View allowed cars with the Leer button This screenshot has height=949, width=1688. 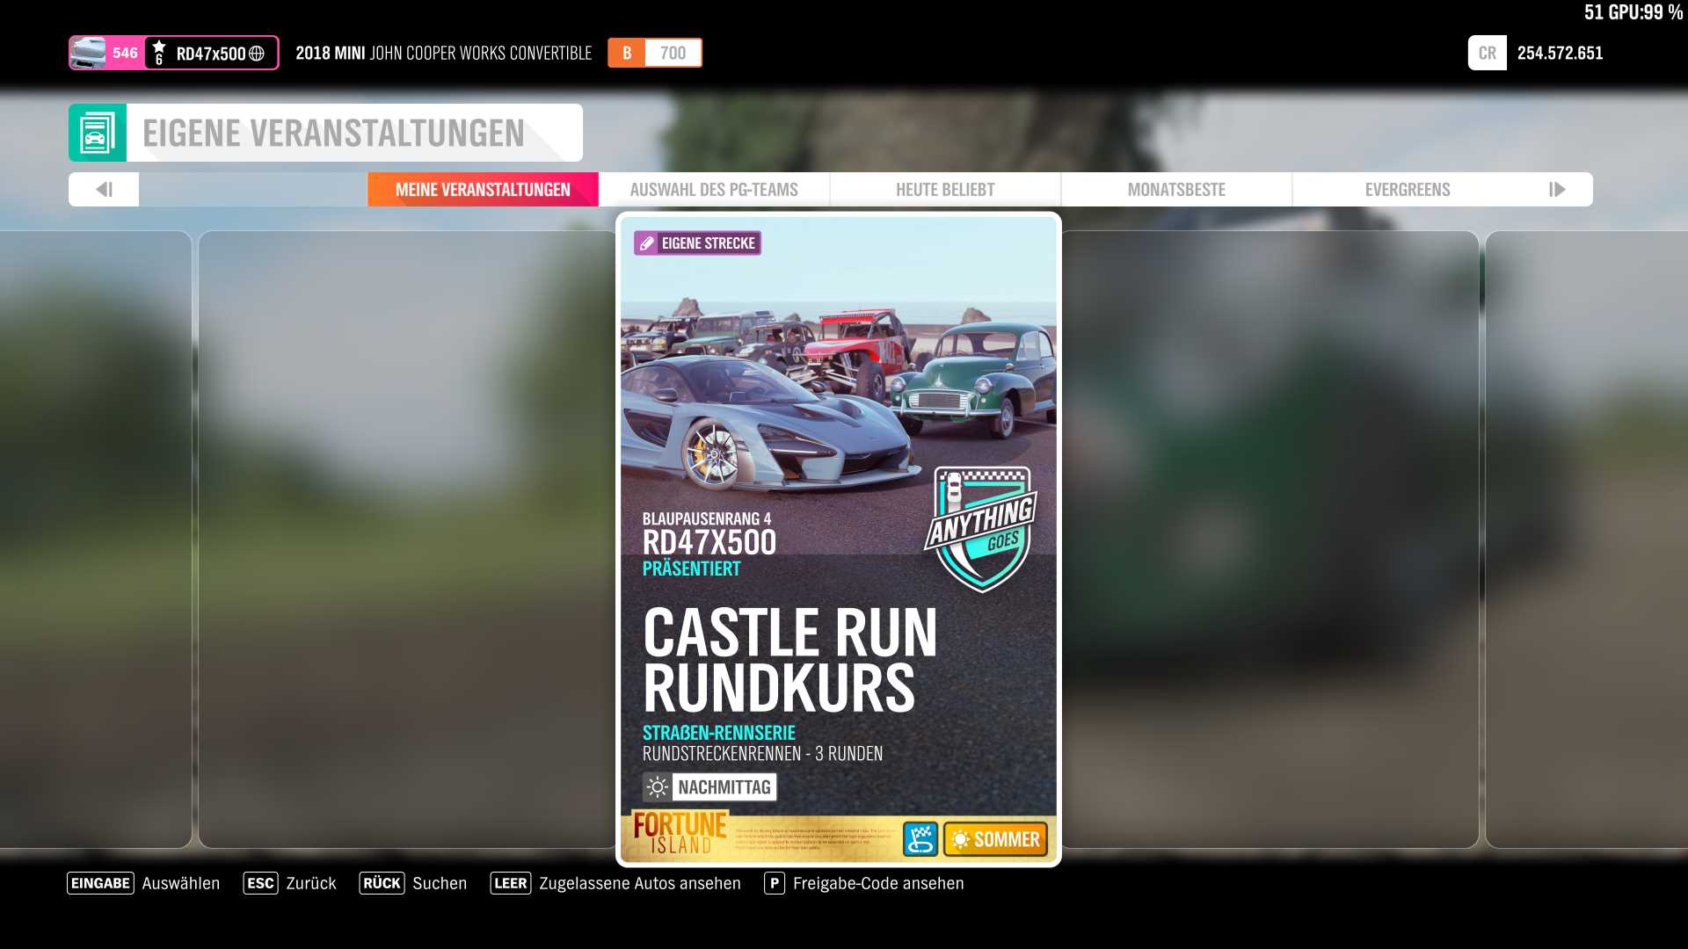(x=615, y=883)
